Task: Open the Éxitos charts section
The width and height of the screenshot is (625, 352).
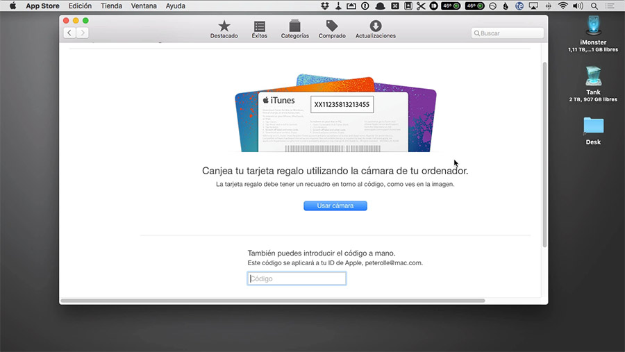Action: pyautogui.click(x=260, y=29)
